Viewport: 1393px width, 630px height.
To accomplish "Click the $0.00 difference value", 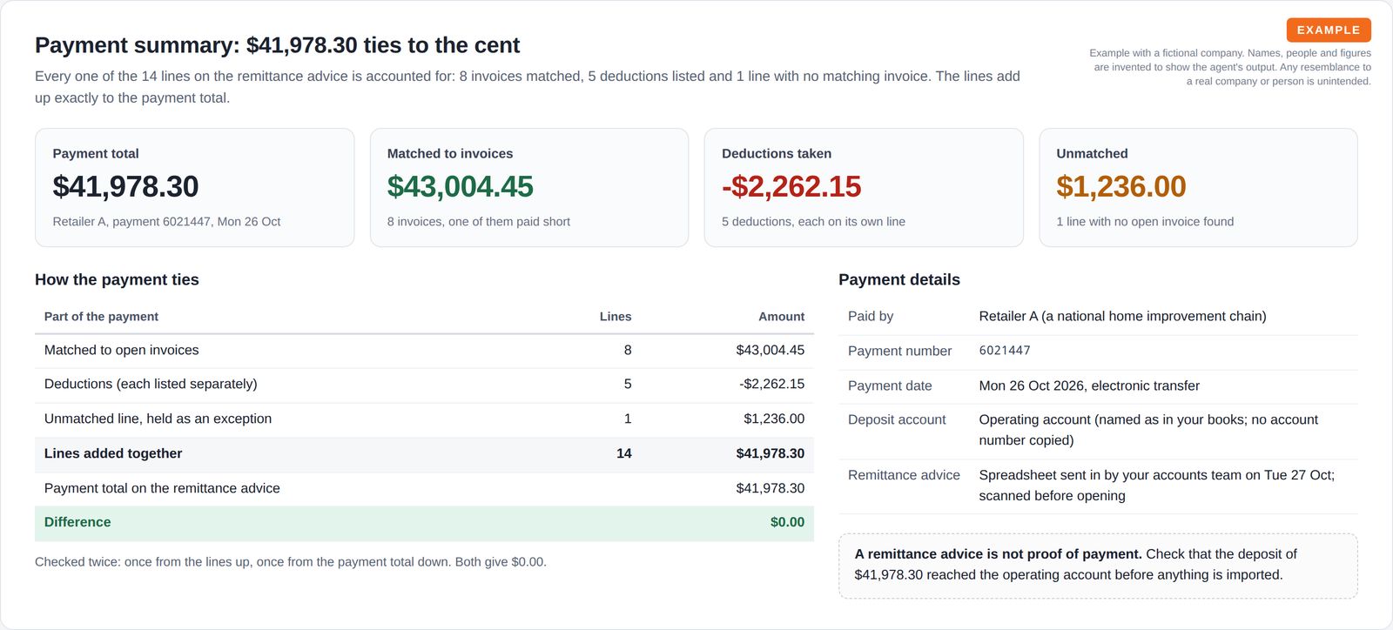I will coord(787,522).
